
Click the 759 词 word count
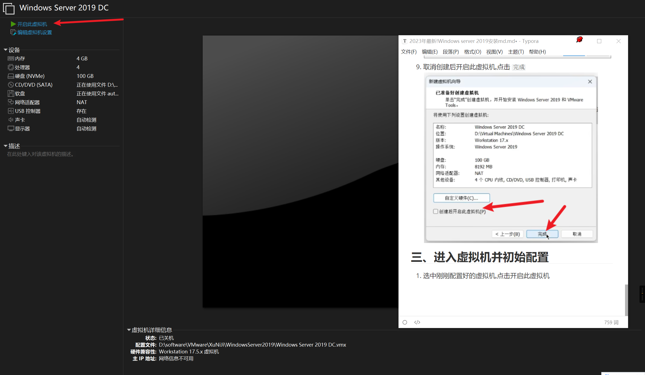tap(611, 323)
